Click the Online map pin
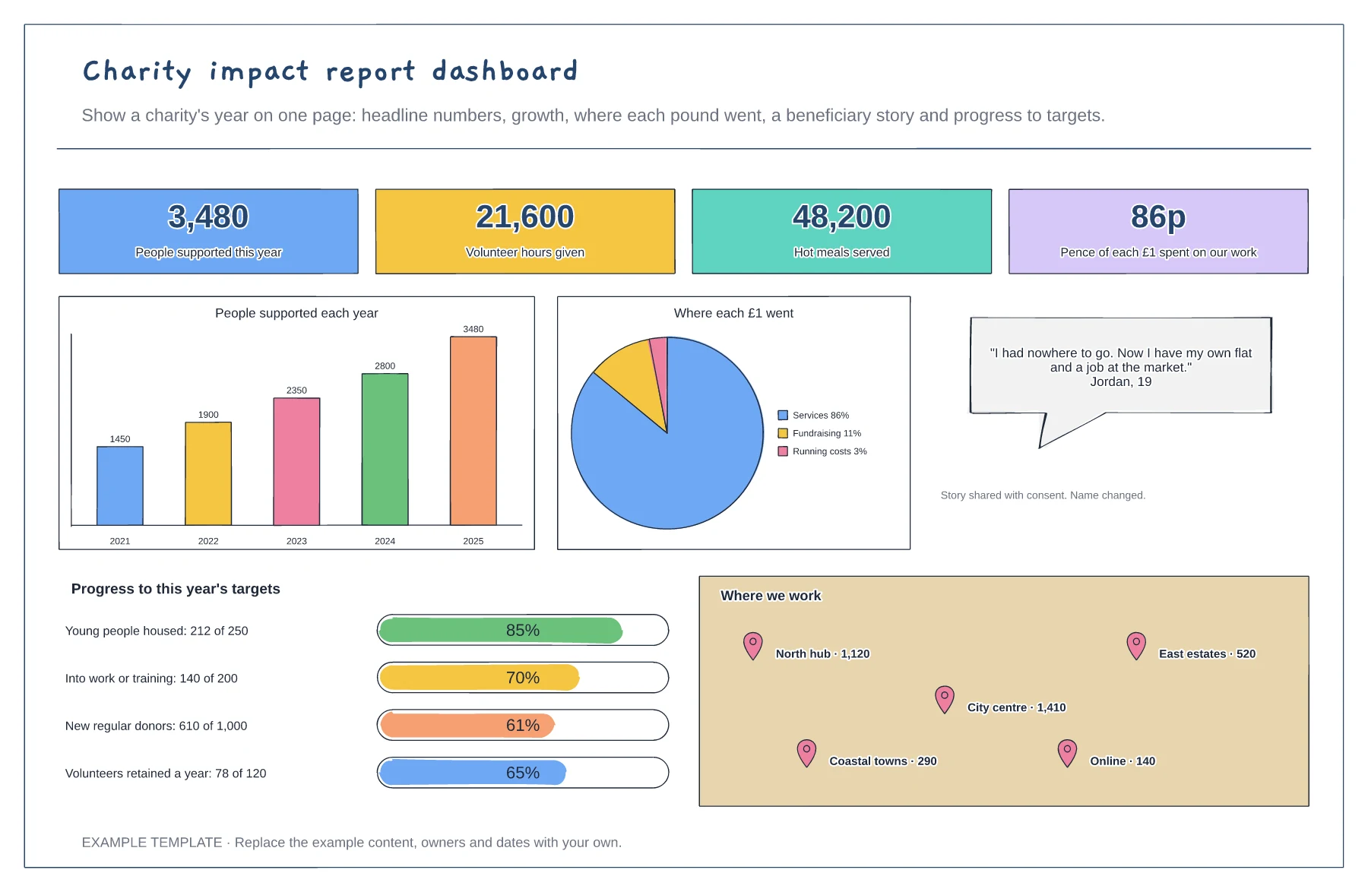 (x=1067, y=752)
